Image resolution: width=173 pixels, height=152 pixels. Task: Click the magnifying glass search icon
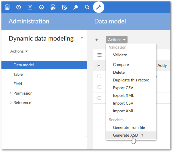[x=87, y=7]
